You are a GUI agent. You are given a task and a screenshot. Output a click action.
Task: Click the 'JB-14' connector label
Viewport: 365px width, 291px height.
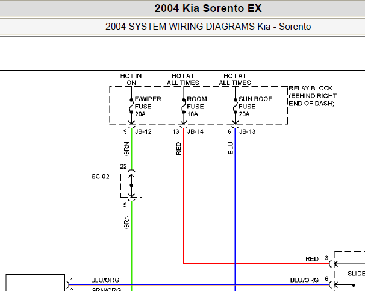195,131
